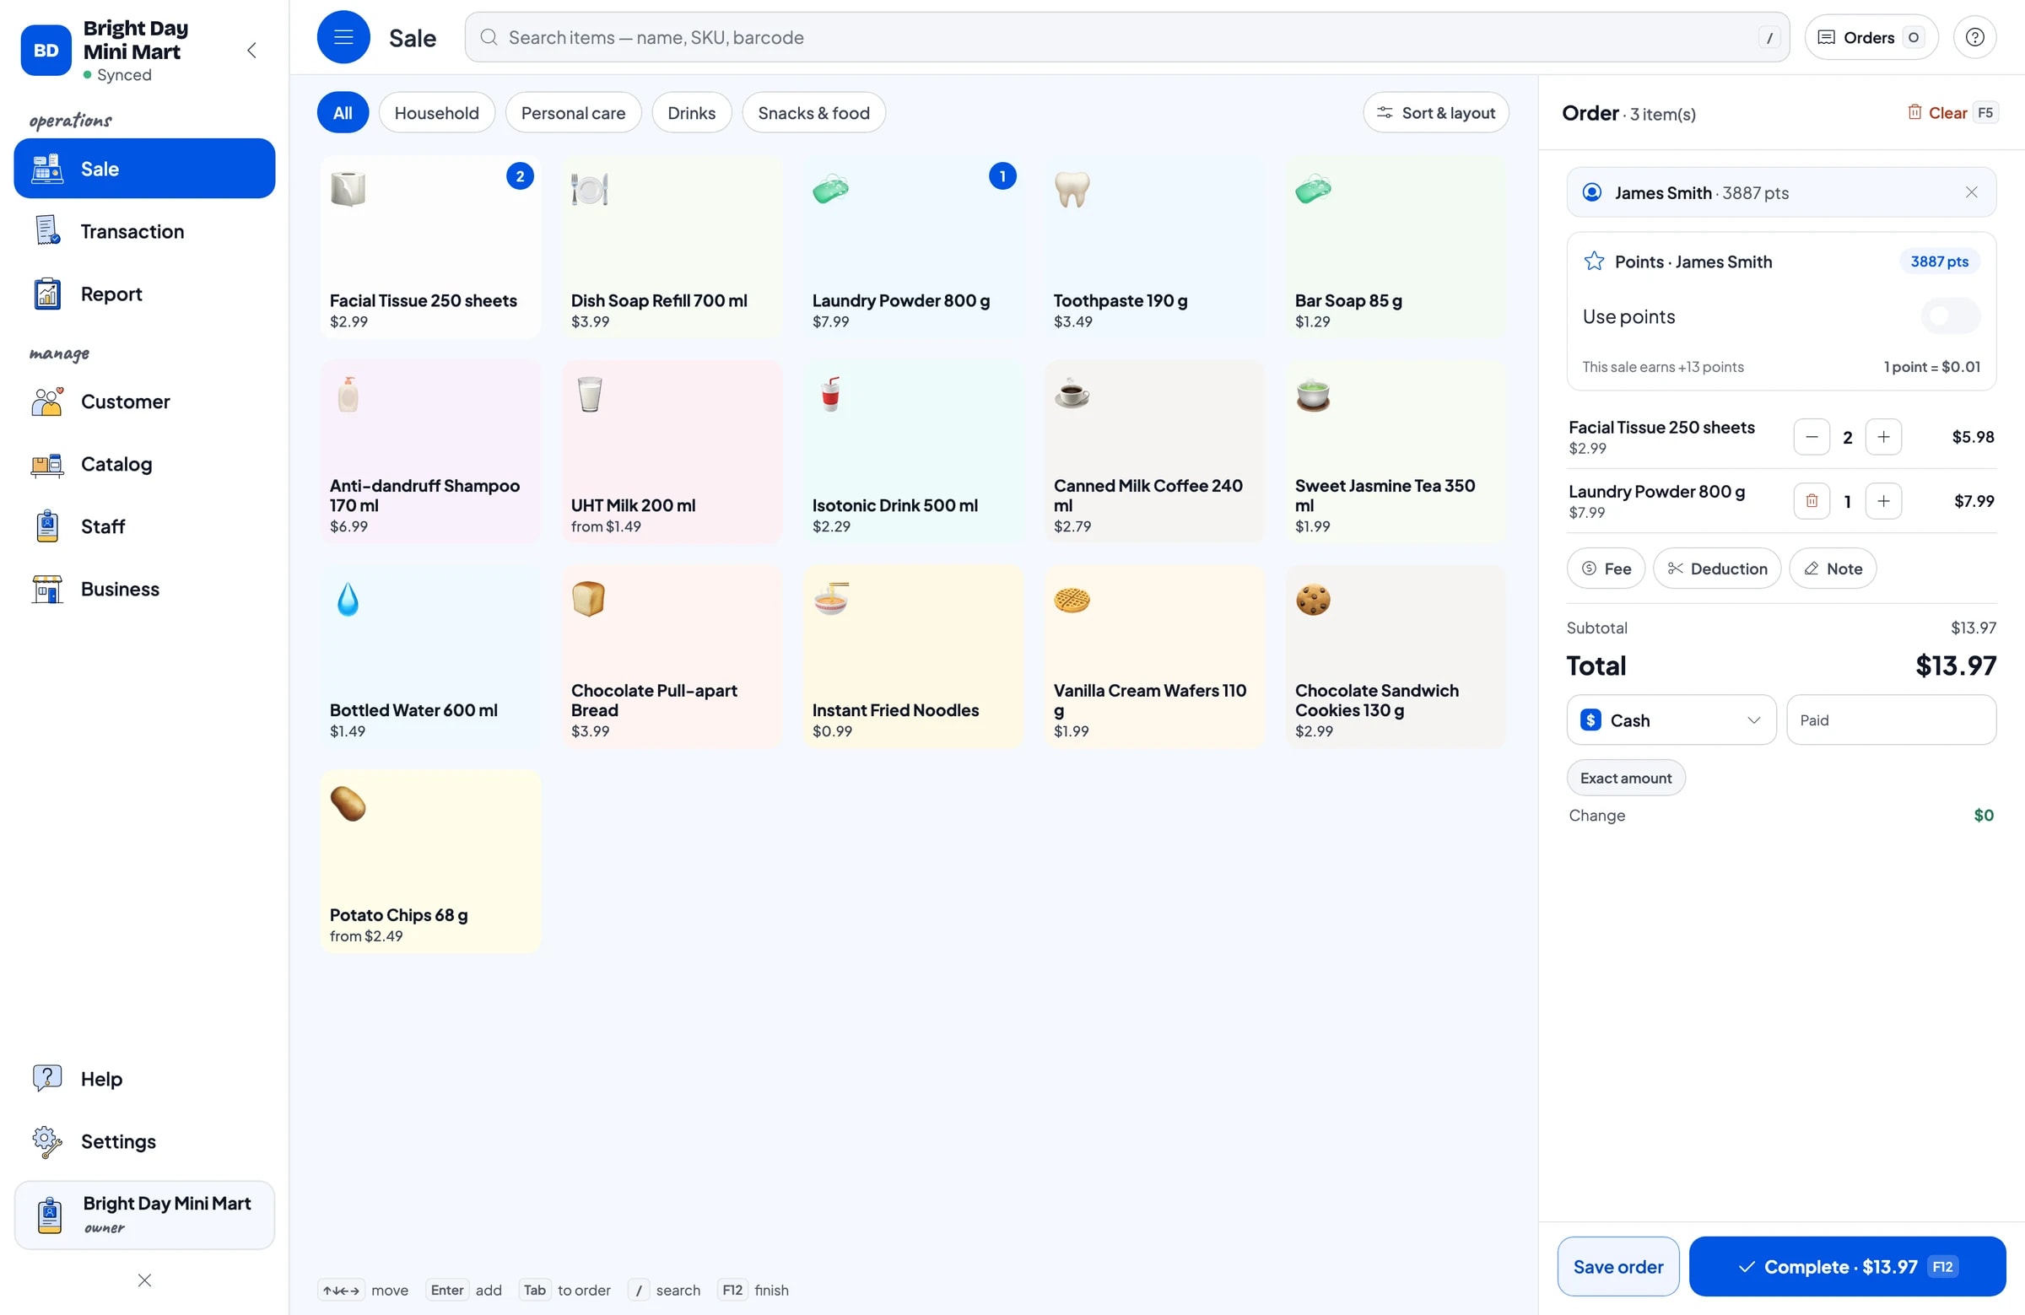Image resolution: width=2025 pixels, height=1315 pixels.
Task: Increase Laundry Powder quantity with plus
Action: [1883, 501]
